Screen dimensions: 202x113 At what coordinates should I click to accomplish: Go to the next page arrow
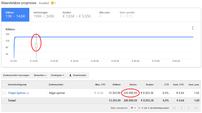click(188, 108)
